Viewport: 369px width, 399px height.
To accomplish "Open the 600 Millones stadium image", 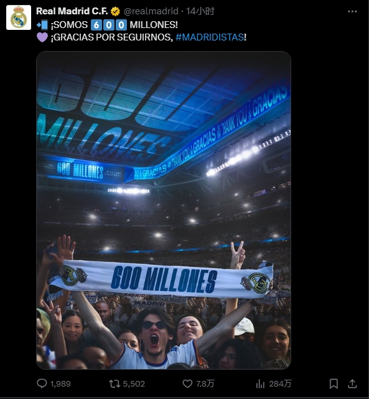I will click(164, 210).
